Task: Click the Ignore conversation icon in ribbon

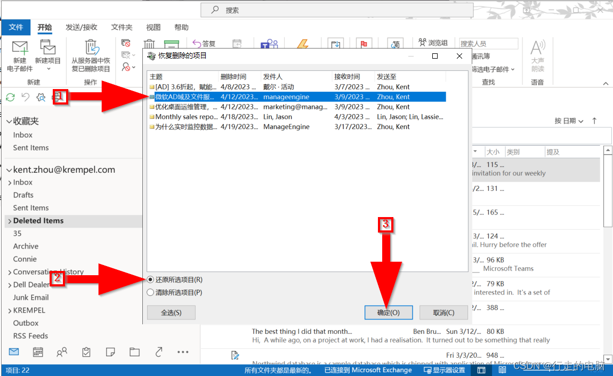Action: point(126,43)
